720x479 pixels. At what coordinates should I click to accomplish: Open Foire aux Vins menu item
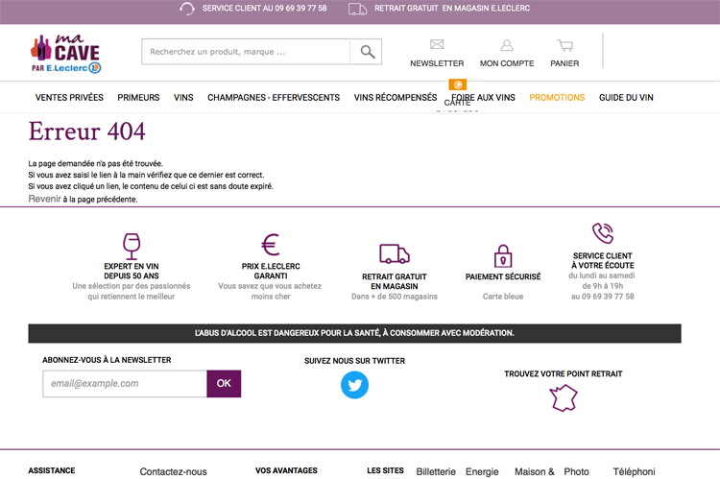[x=483, y=97]
